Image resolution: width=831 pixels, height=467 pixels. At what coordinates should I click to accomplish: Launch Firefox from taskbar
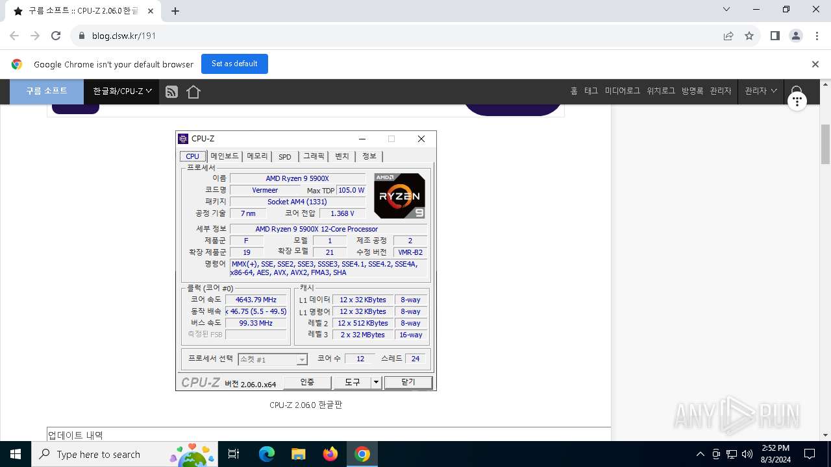(x=330, y=454)
